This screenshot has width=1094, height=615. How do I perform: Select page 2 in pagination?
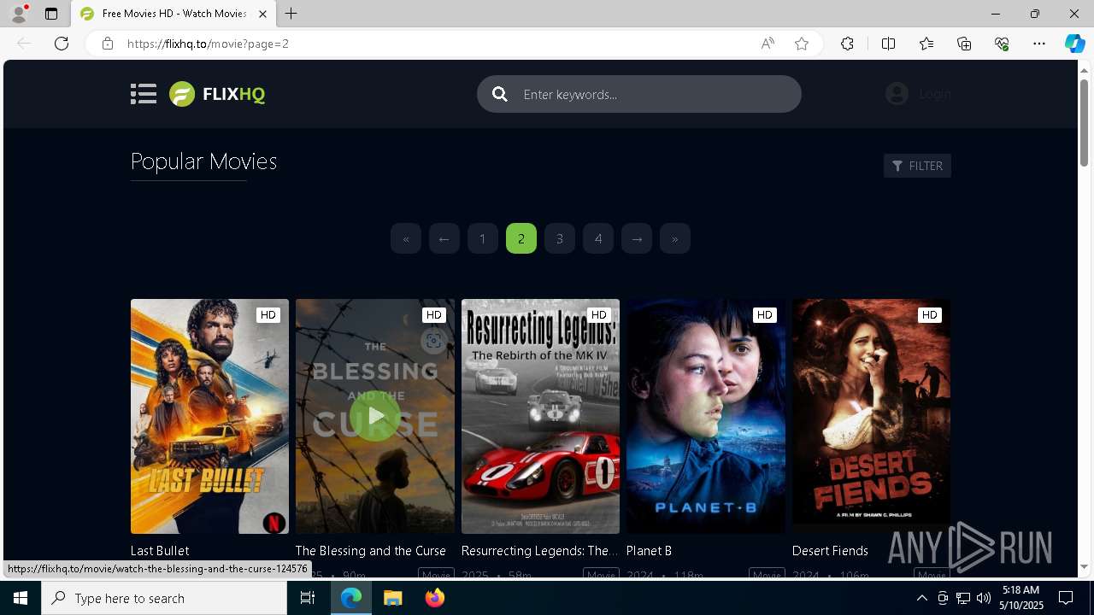pyautogui.click(x=521, y=238)
